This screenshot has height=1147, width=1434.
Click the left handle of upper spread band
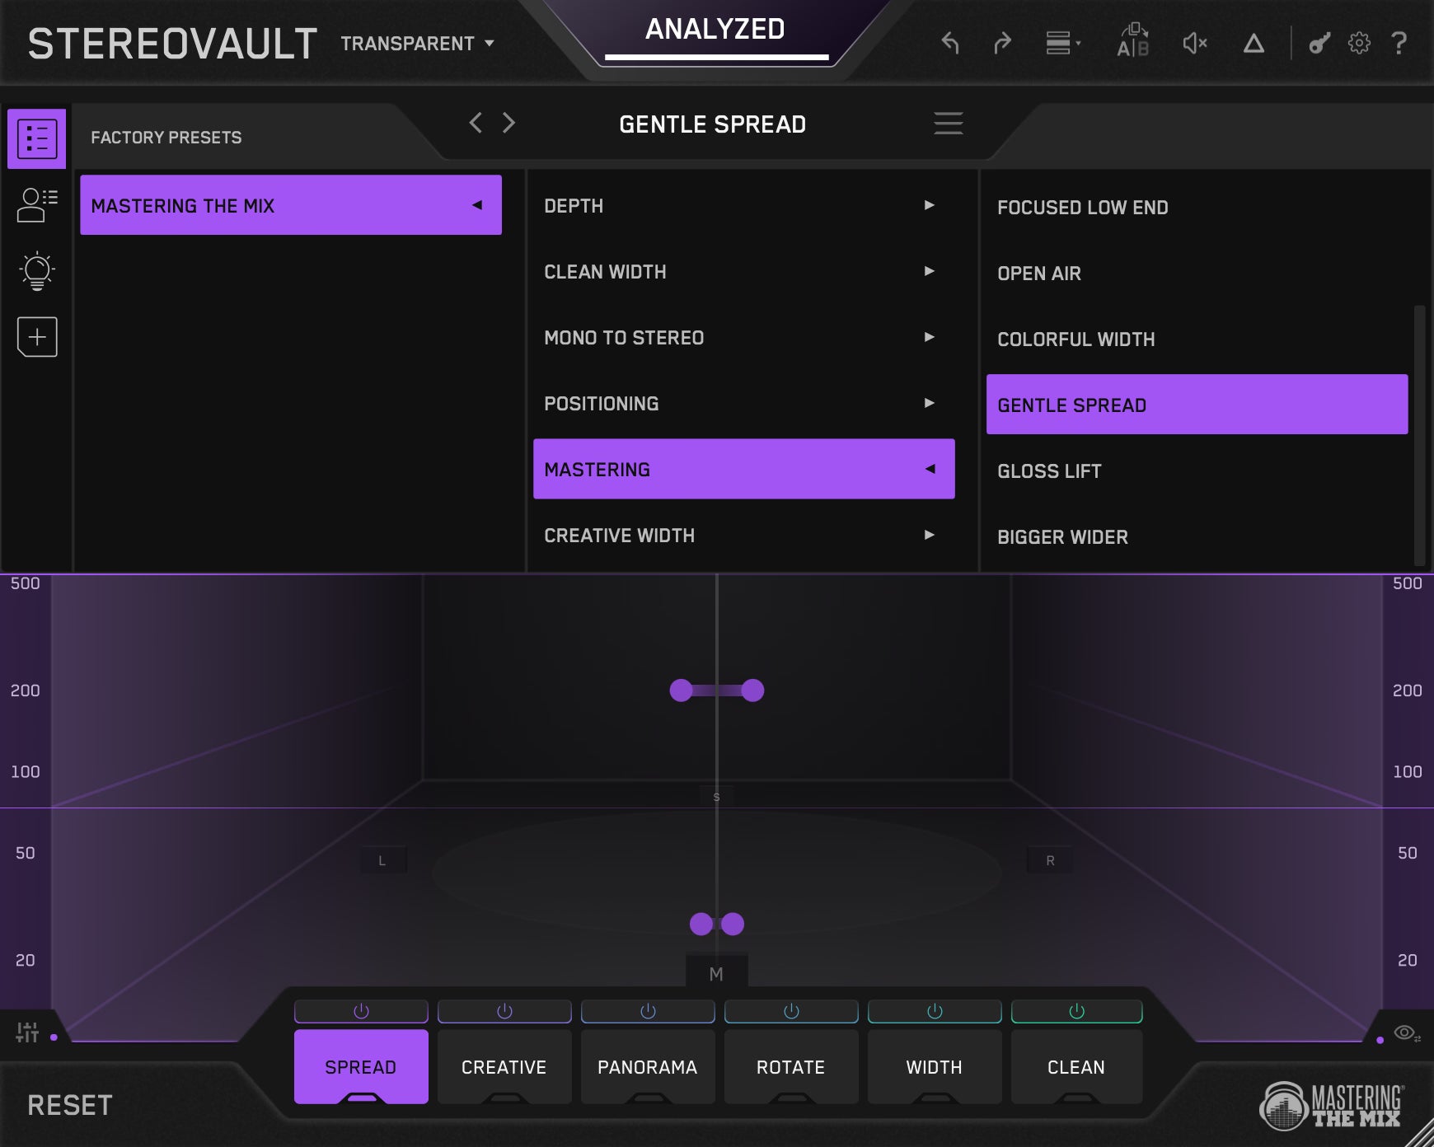[x=681, y=691]
